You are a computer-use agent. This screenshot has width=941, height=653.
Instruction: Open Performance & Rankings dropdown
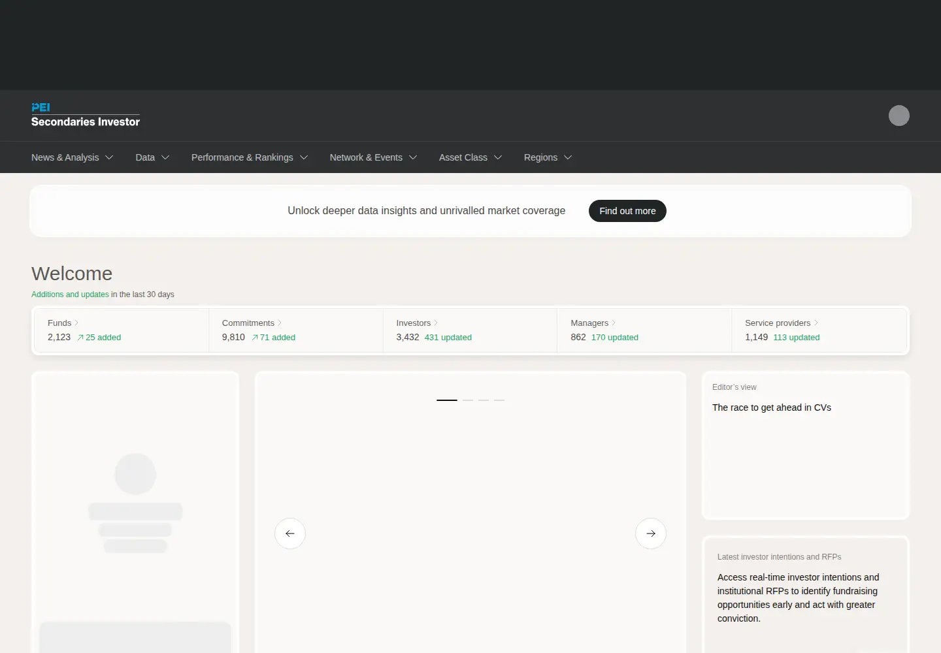[250, 157]
